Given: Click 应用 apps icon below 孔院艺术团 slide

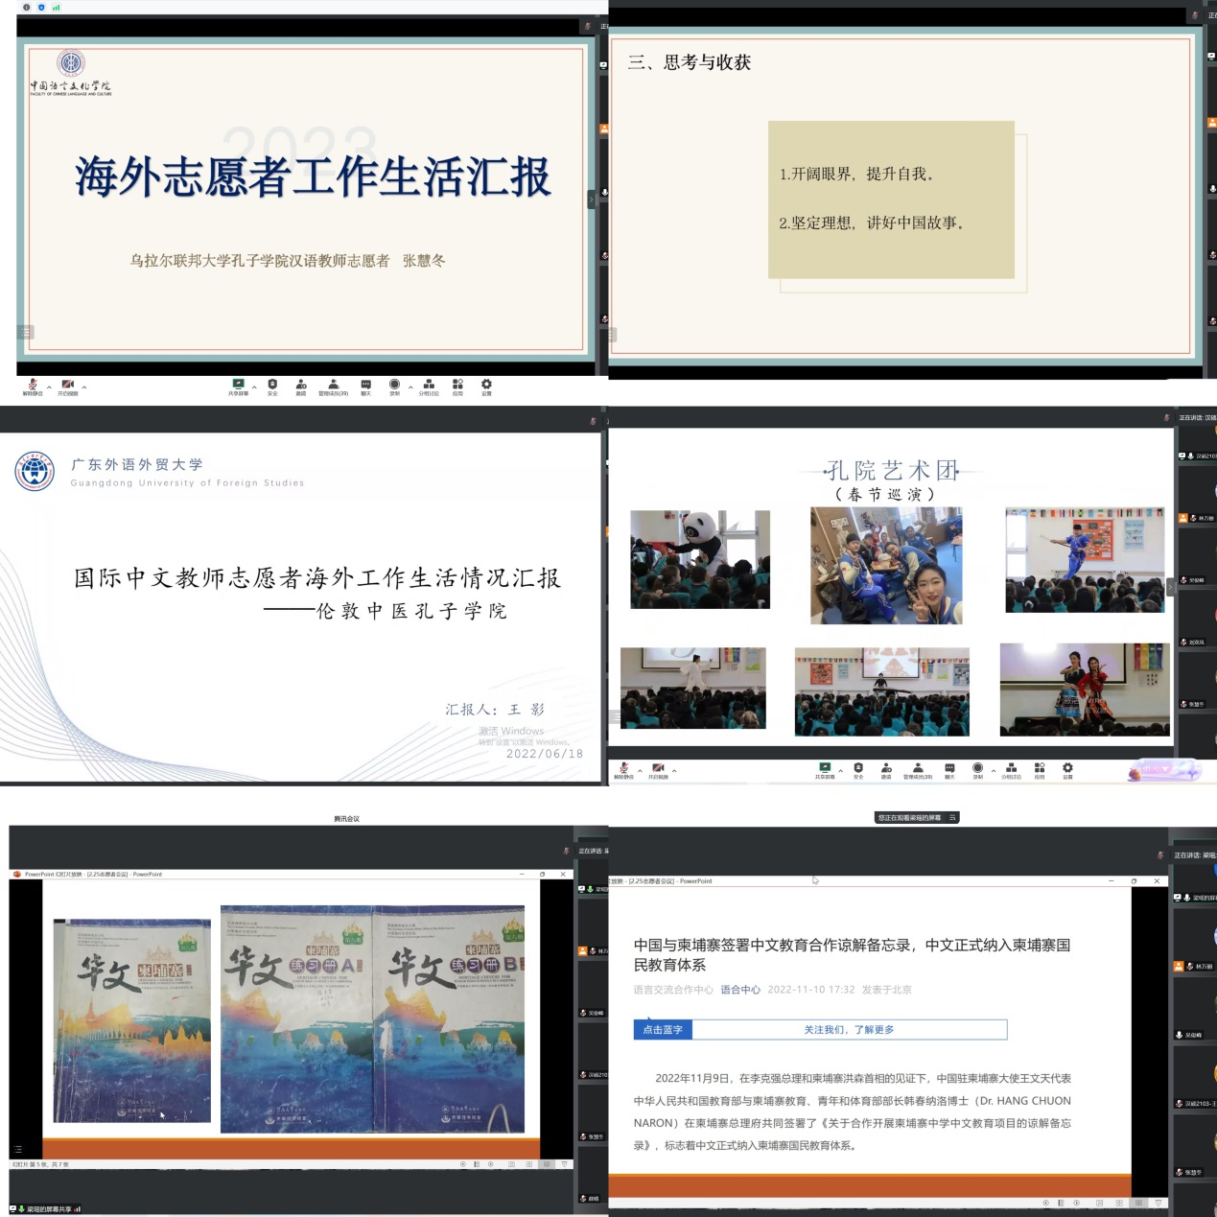Looking at the screenshot, I should (1040, 769).
